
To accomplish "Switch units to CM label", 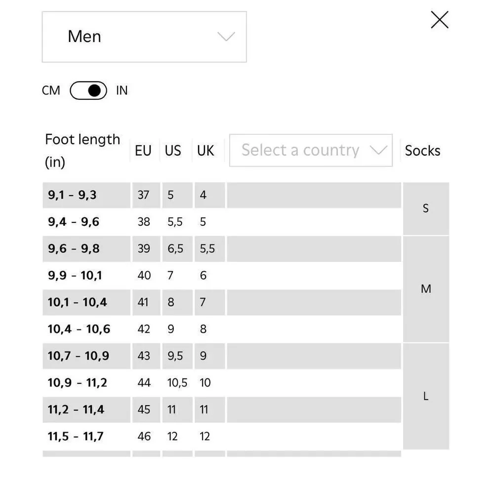I will point(51,90).
